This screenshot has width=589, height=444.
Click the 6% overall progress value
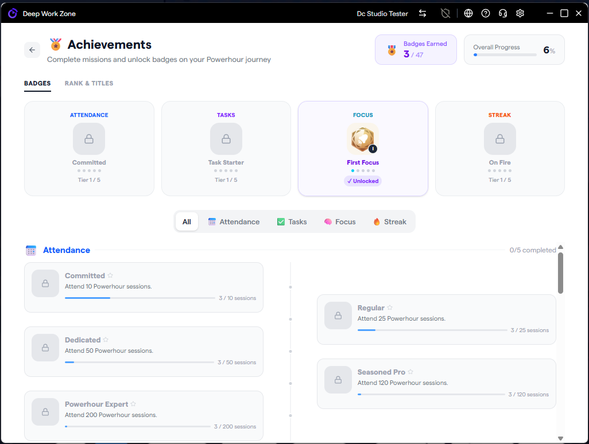tap(549, 50)
